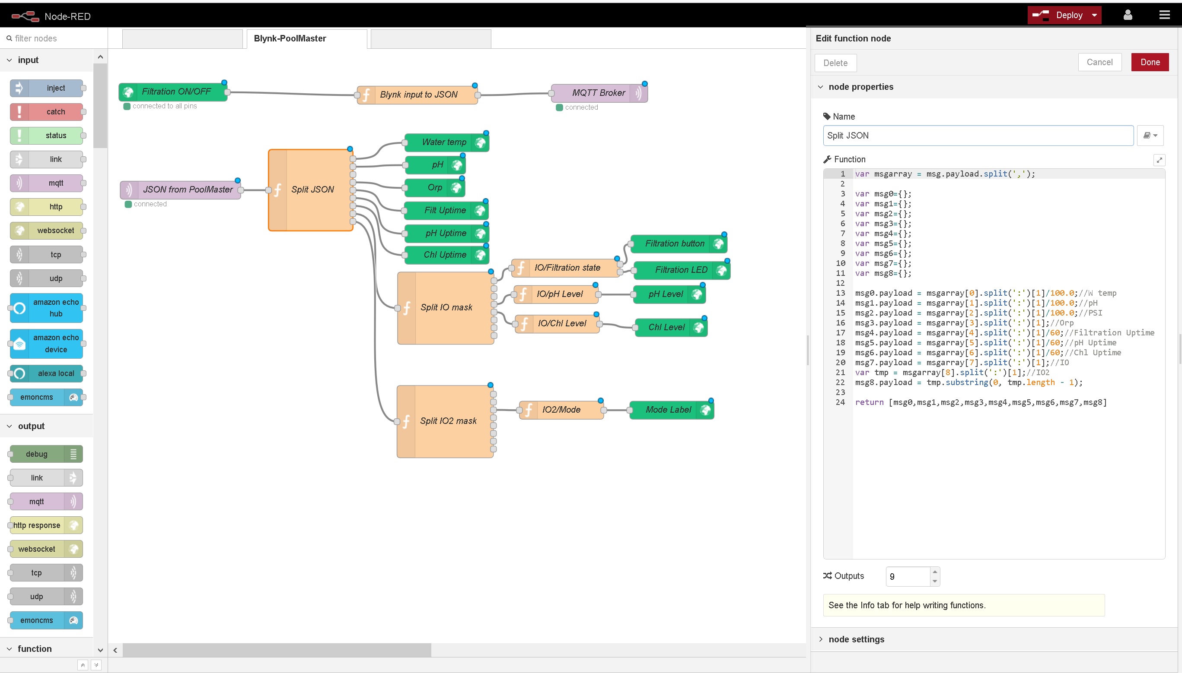Select the IO2/Mode function node

click(x=561, y=410)
